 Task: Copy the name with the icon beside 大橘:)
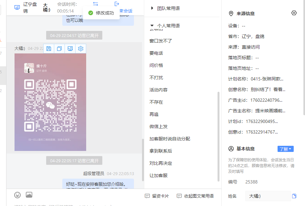coord(294,196)
